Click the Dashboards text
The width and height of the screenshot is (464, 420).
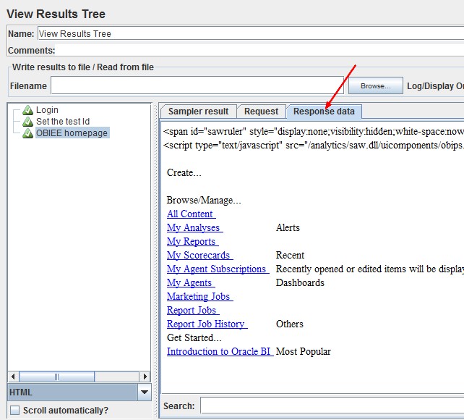[300, 282]
